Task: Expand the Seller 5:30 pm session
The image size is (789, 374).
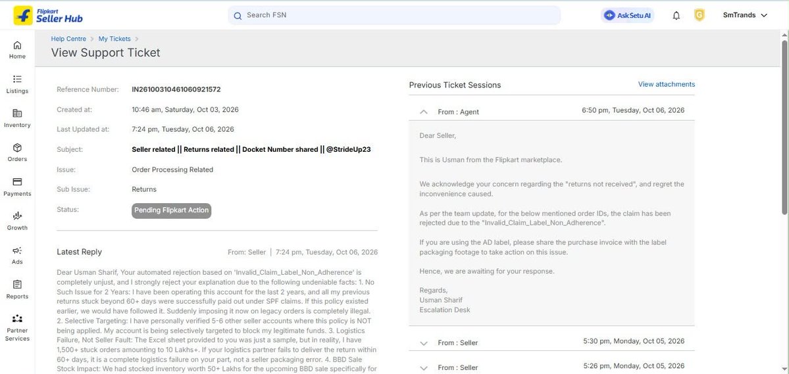Action: tap(424, 343)
